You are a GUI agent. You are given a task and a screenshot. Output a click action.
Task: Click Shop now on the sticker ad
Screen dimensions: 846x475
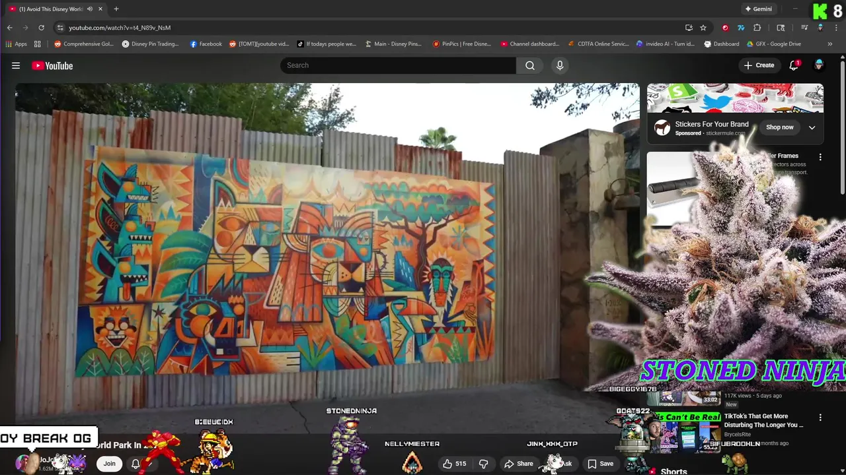pyautogui.click(x=780, y=127)
